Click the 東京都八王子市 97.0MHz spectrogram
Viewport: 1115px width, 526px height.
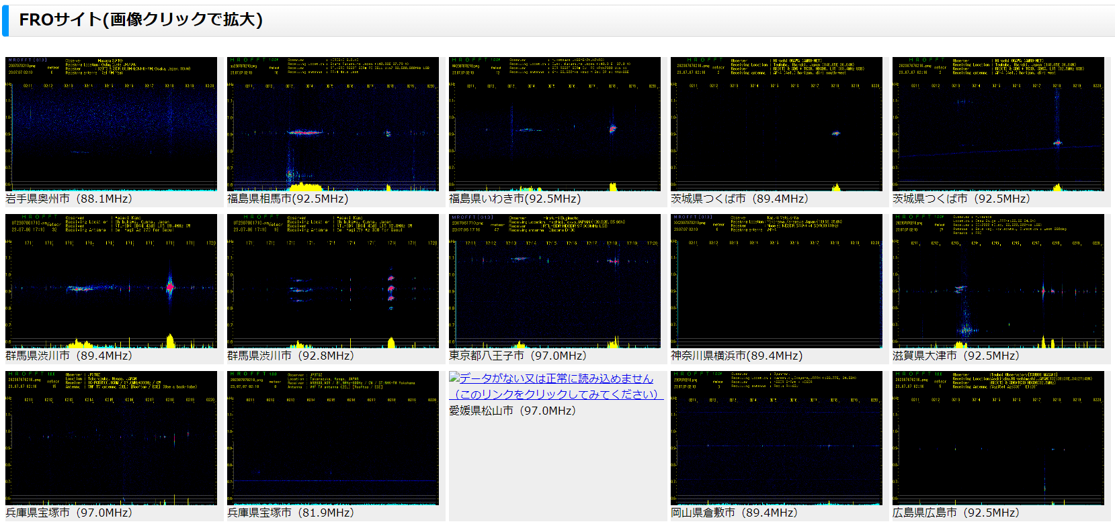[554, 281]
